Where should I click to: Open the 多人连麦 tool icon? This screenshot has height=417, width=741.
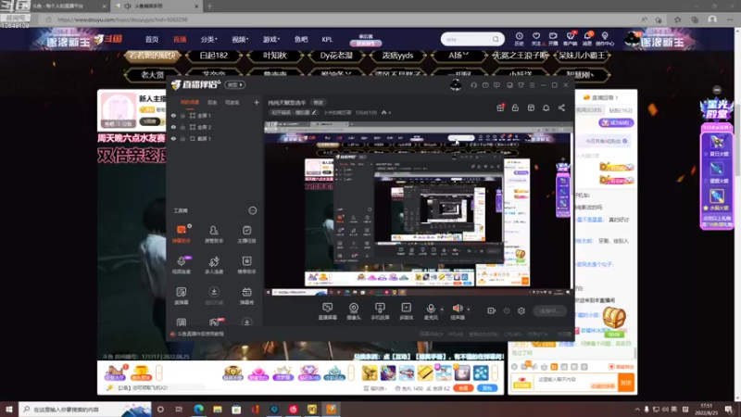214,264
